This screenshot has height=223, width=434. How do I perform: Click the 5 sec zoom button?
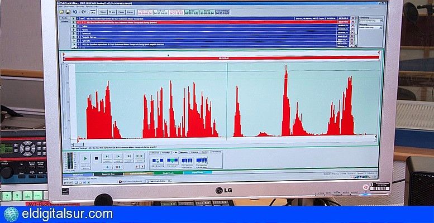pyautogui.click(x=103, y=12)
